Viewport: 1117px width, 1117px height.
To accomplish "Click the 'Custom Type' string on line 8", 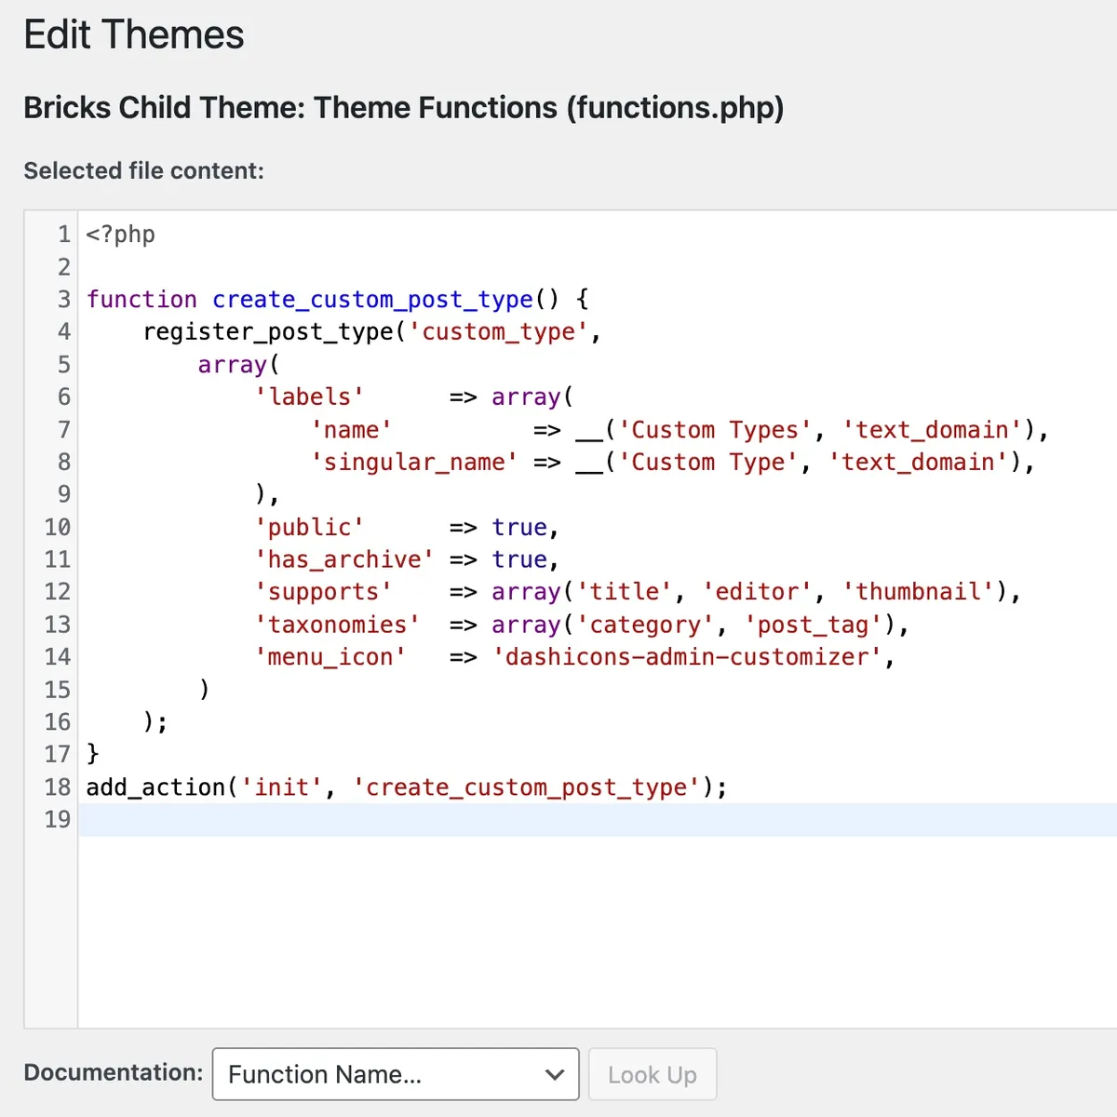I will [x=709, y=463].
